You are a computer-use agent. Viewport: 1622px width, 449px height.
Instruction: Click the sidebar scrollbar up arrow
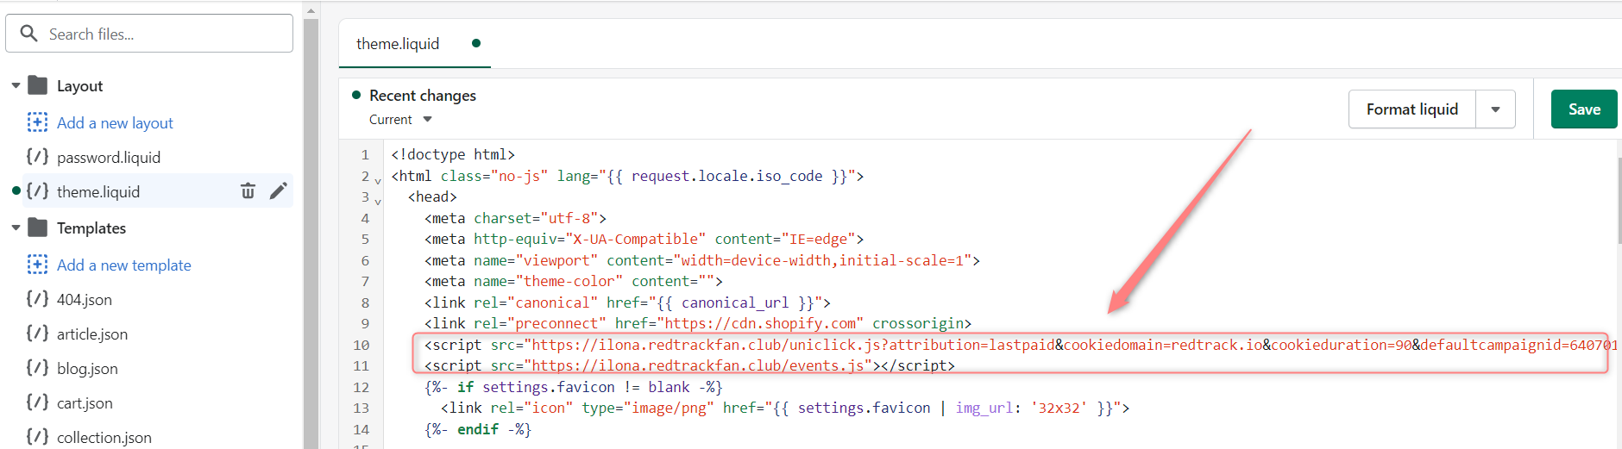(x=311, y=10)
